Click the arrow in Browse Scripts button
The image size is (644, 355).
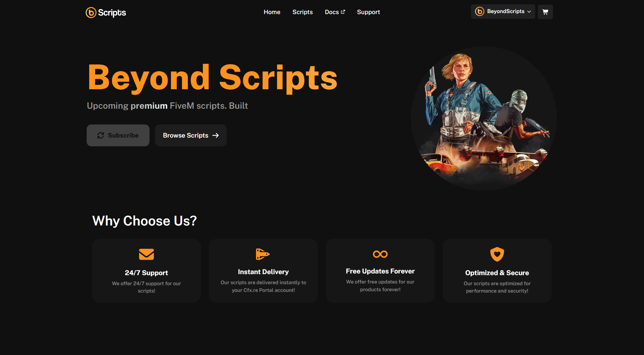tap(216, 135)
